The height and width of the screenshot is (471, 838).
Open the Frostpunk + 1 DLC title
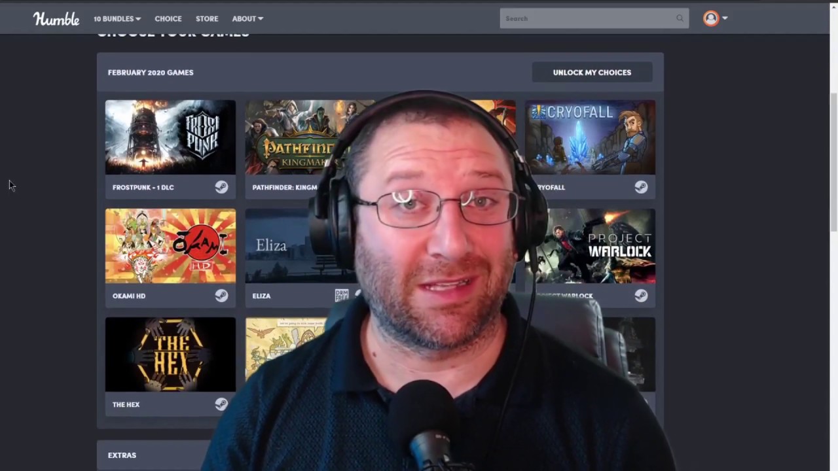click(x=143, y=187)
